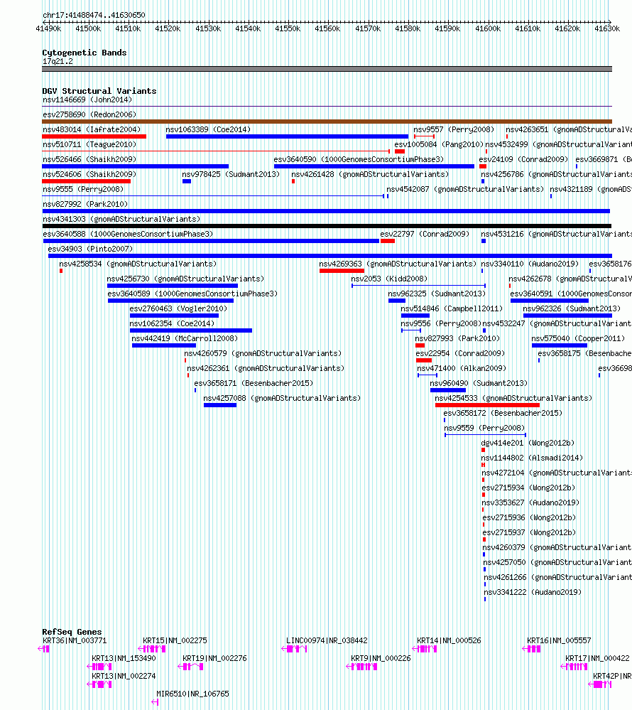Image resolution: width=632 pixels, height=710 pixels.
Task: Click nsv3353627 (Audano2019) label
Action: pyautogui.click(x=530, y=503)
